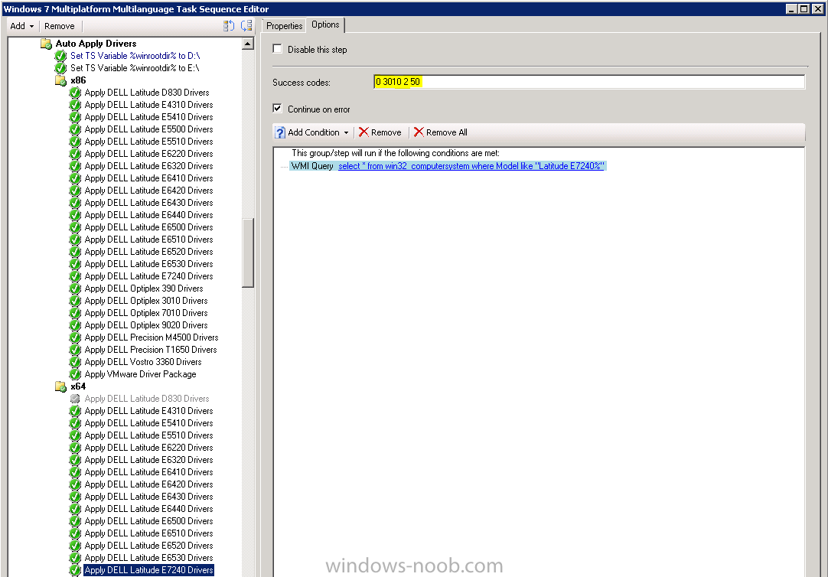Viewport: 828px width, 577px height.
Task: Select Apply DELL Latitude E6510 Drivers under x64
Action: point(149,533)
